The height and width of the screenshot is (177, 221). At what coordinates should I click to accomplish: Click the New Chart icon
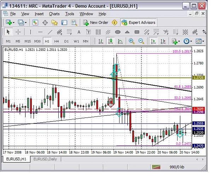(x=9, y=22)
